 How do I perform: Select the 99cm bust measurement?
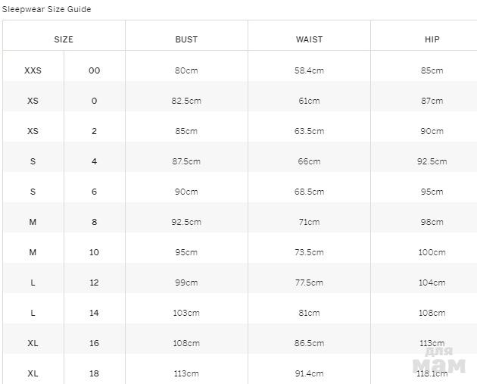186,283
